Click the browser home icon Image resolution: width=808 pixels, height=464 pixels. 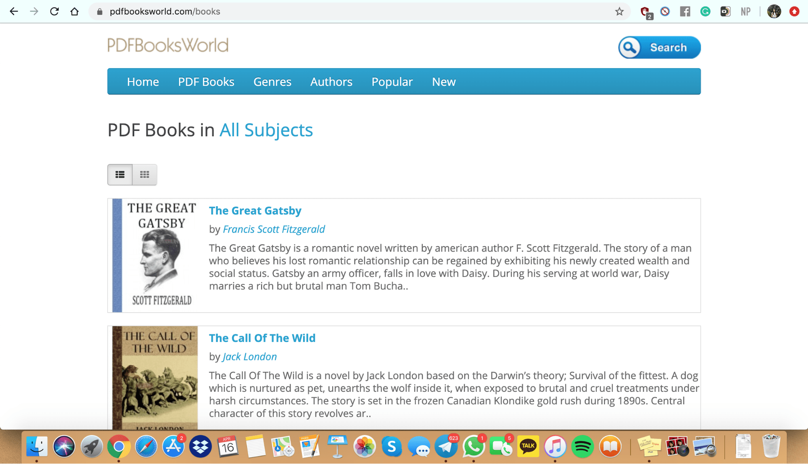tap(74, 11)
